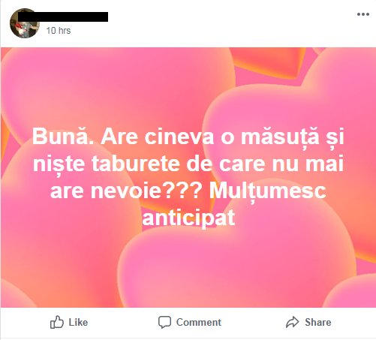Screen dimensions: 376x340
Task: Click the word "măsuță" in the post
Action: 280,137
